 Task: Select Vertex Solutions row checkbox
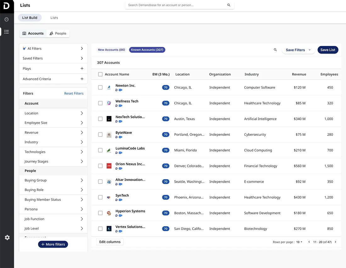(100, 228)
